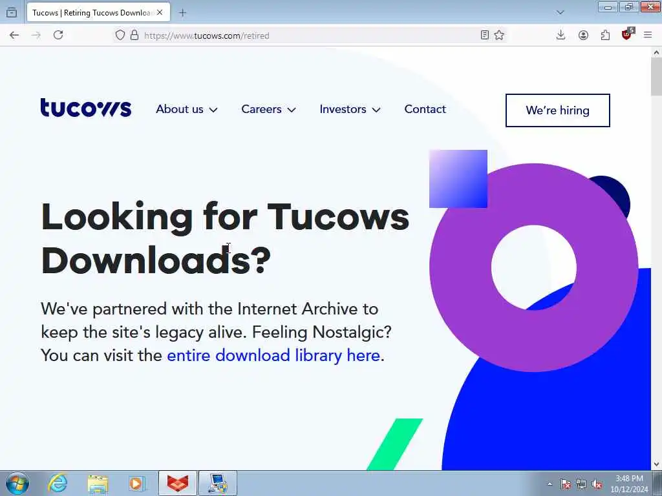
Task: Open the tracking protection shield icon
Action: [x=120, y=35]
